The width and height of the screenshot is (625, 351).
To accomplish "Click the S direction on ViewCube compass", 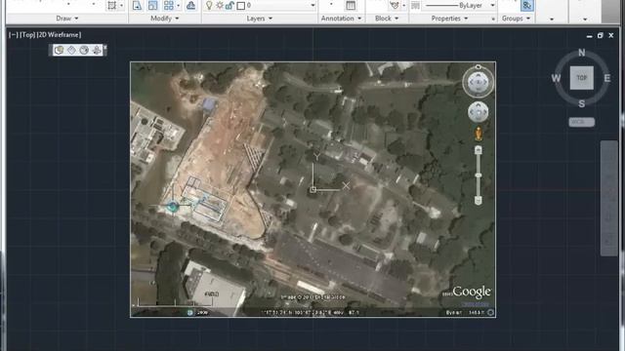I will pyautogui.click(x=582, y=103).
